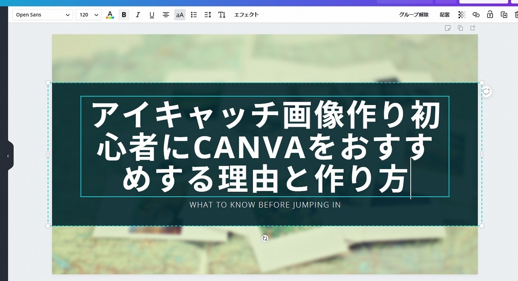This screenshot has width=518, height=281.
Task: Open the Open Sans font dropdown
Action: tap(42, 15)
